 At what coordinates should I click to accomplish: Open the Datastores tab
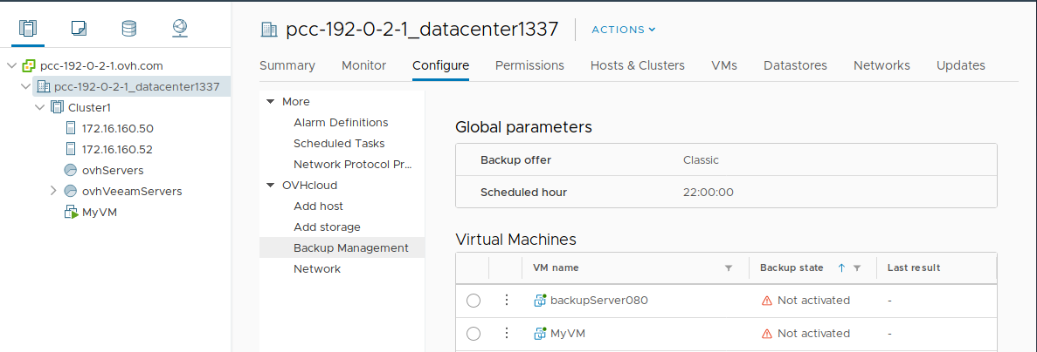click(x=795, y=65)
